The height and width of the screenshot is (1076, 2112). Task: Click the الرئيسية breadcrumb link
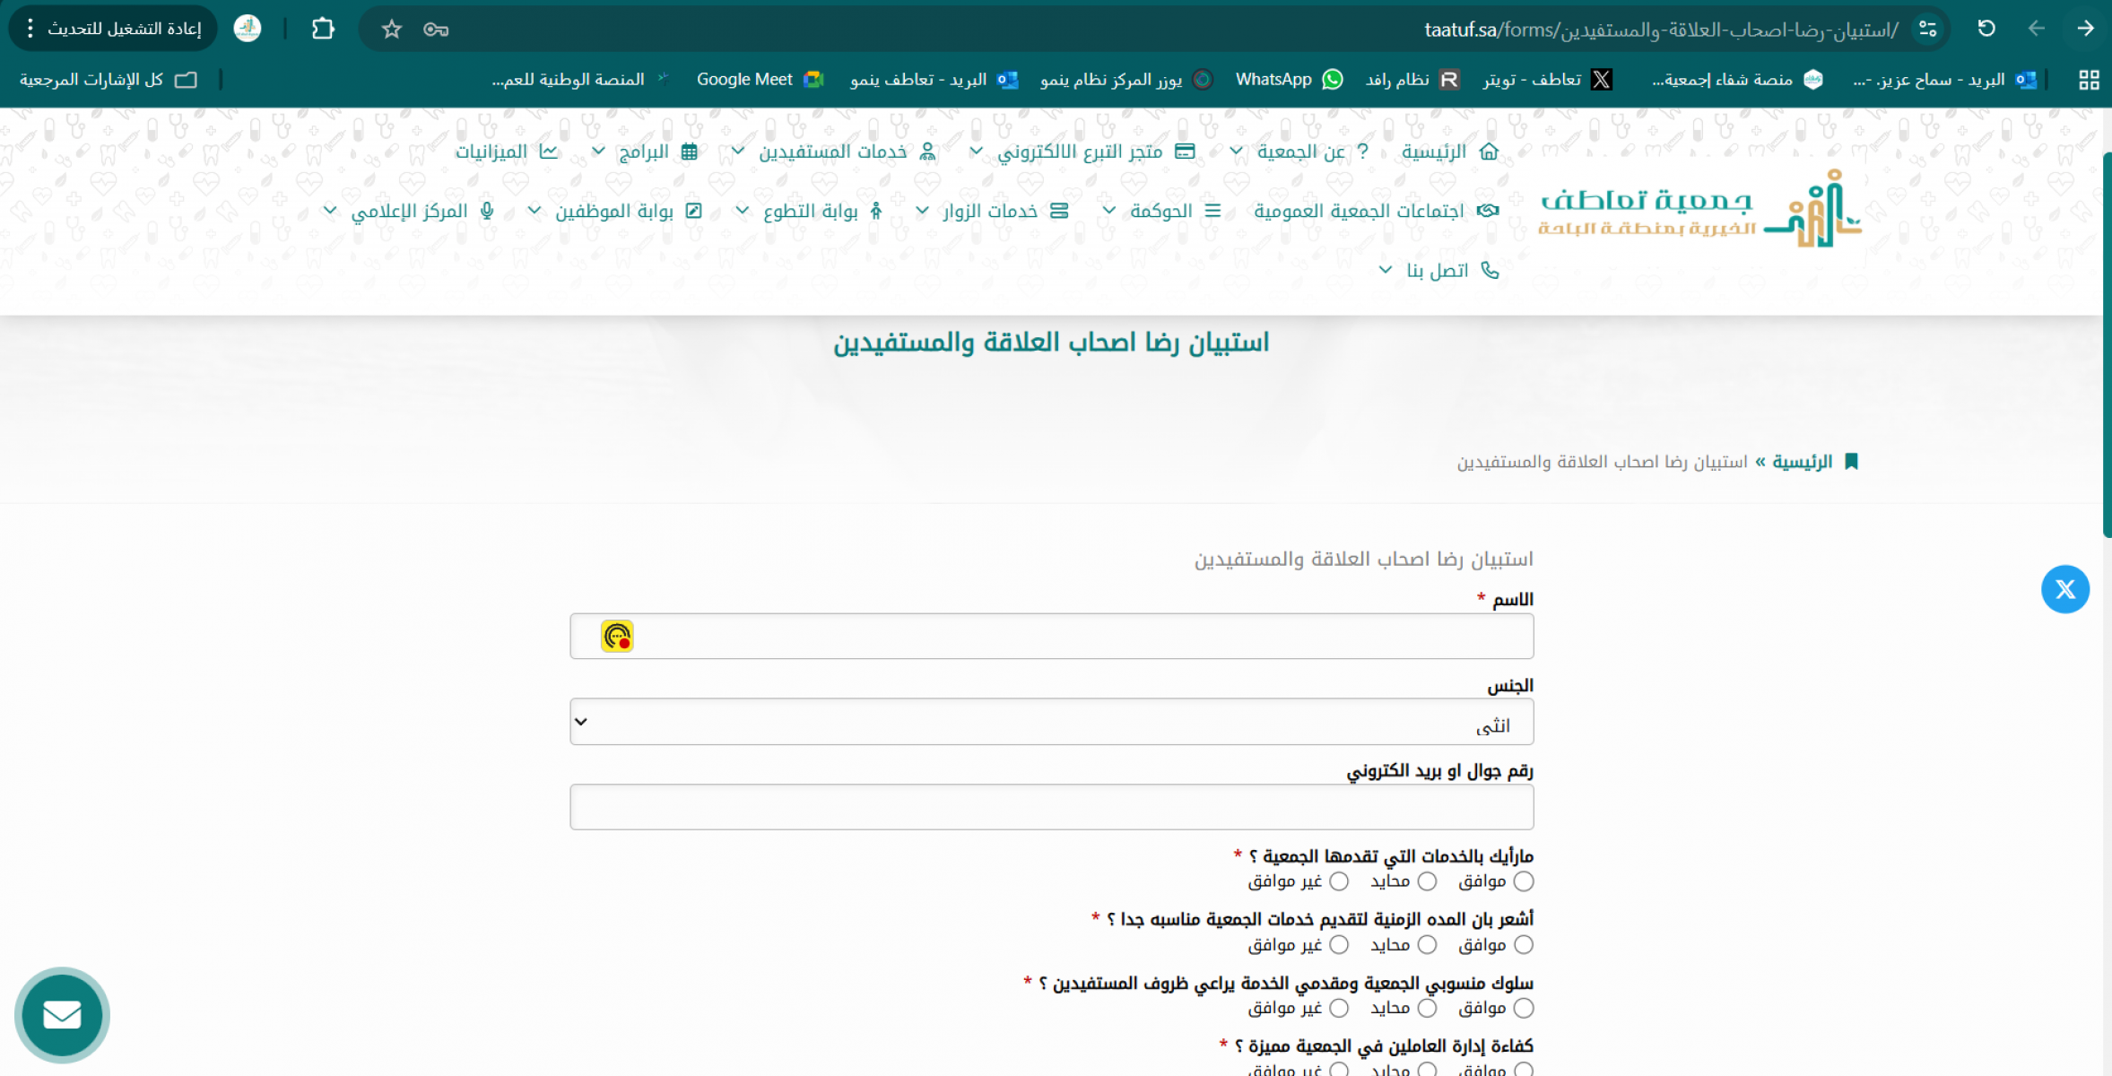1802,461
